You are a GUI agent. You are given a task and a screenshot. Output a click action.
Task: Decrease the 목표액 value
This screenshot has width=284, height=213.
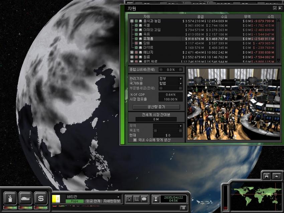point(155,130)
